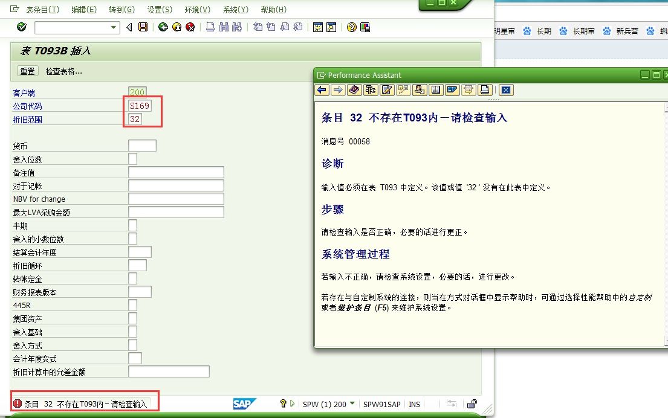Click the blue back arrow in Performance Assistant
Screen dimensions: 668x418
(x=322, y=90)
